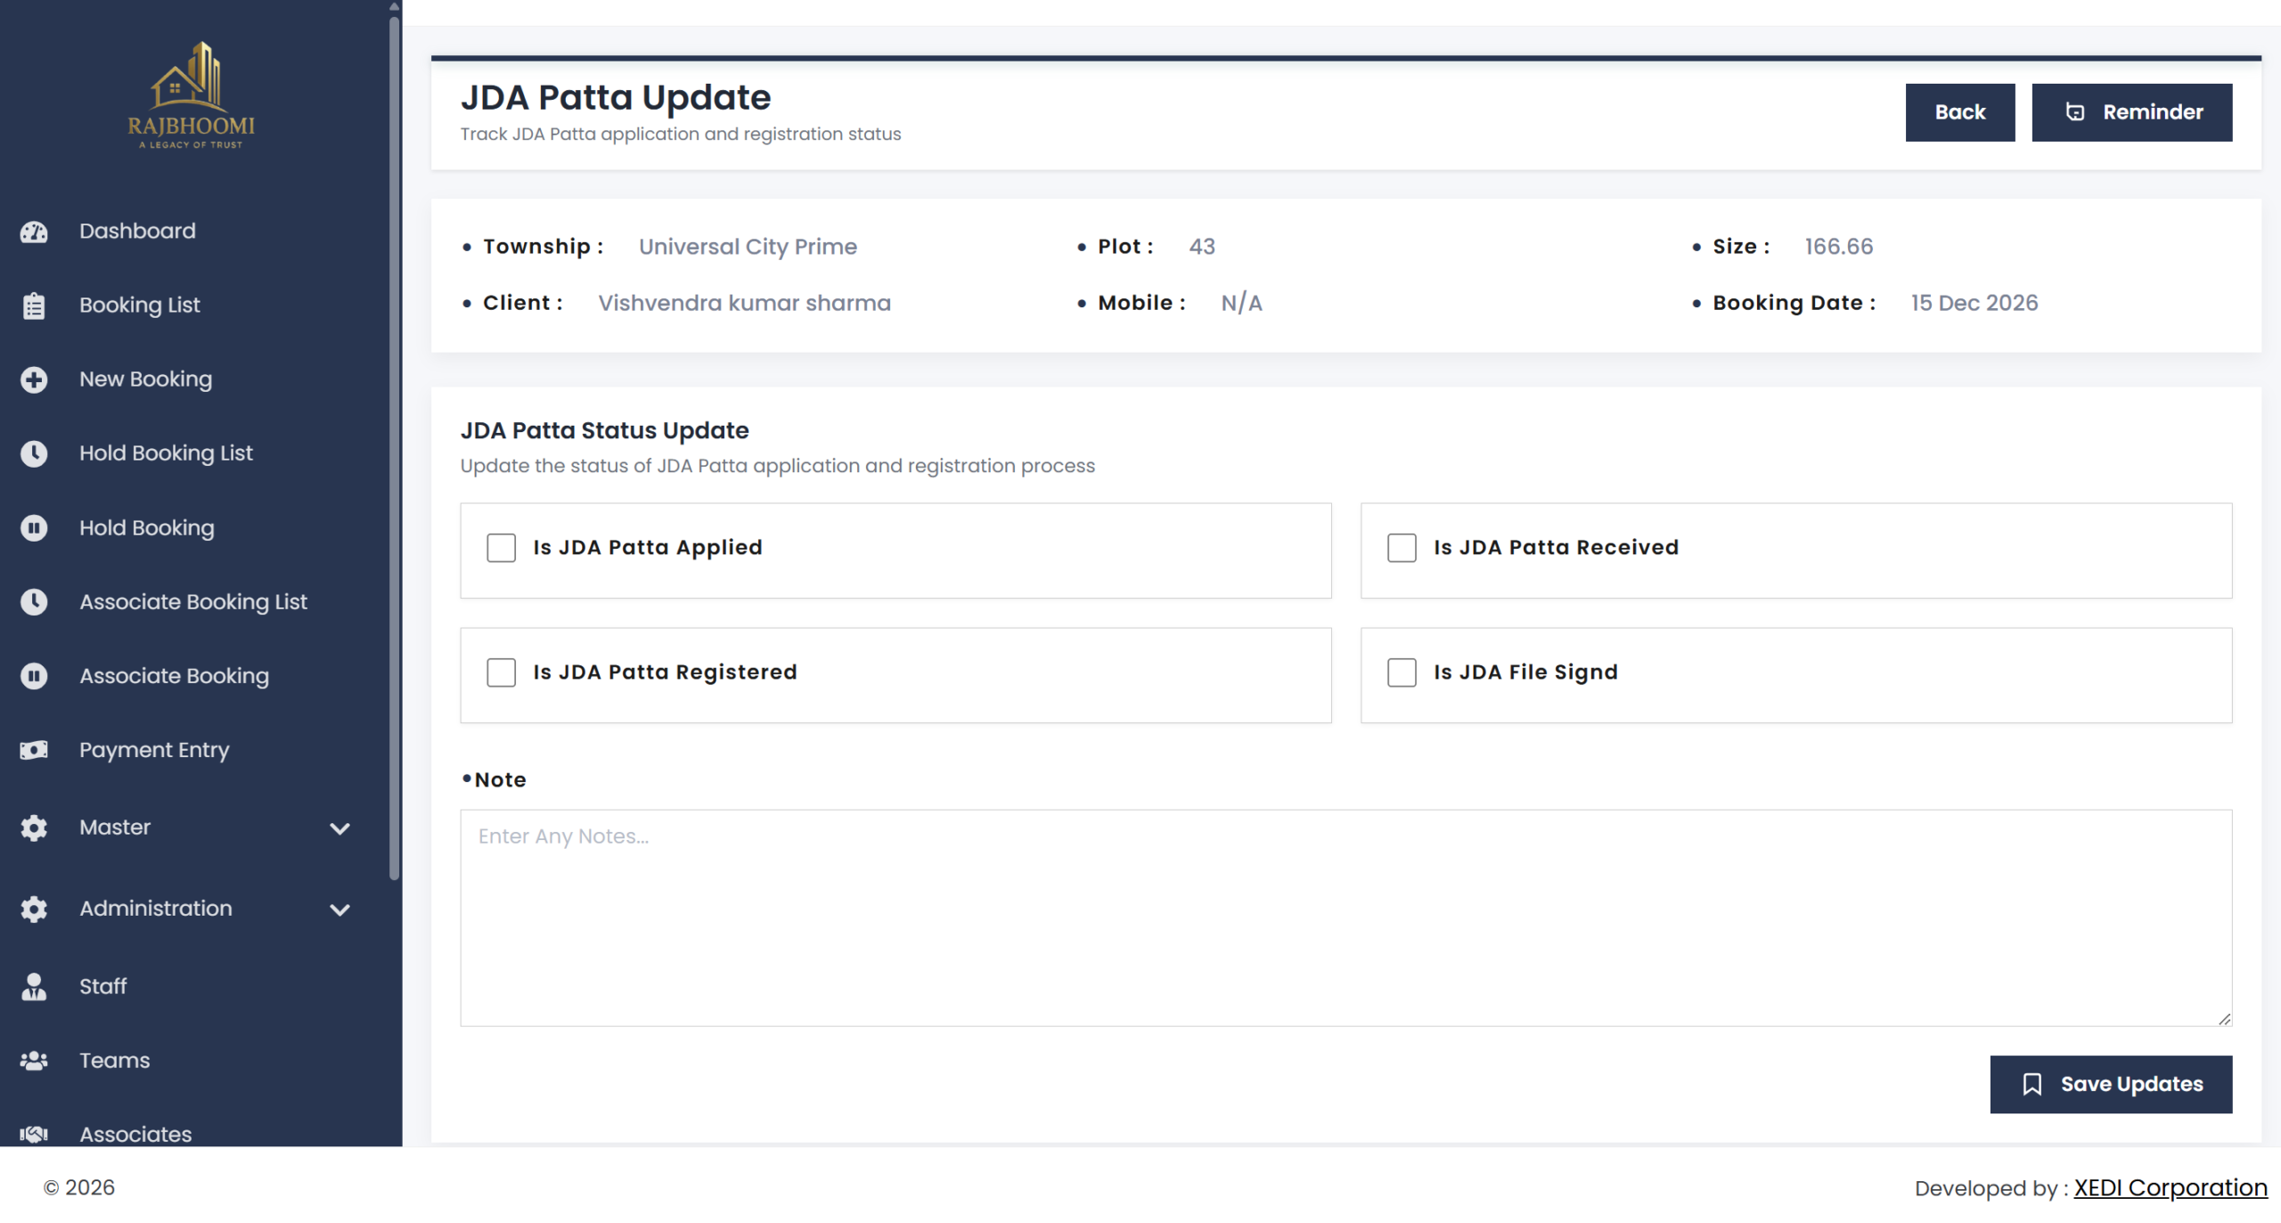The height and width of the screenshot is (1223, 2281).
Task: Click the Hold Booking pause icon
Action: coord(34,528)
